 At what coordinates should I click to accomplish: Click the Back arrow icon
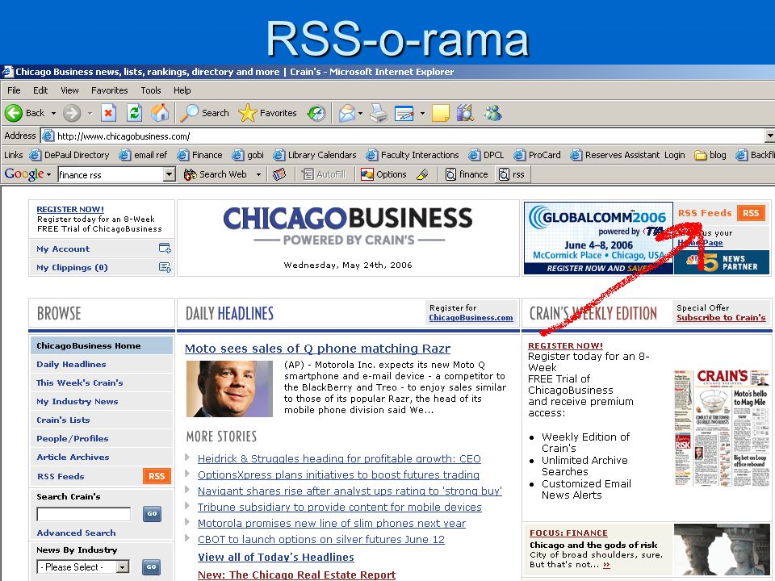coord(14,113)
